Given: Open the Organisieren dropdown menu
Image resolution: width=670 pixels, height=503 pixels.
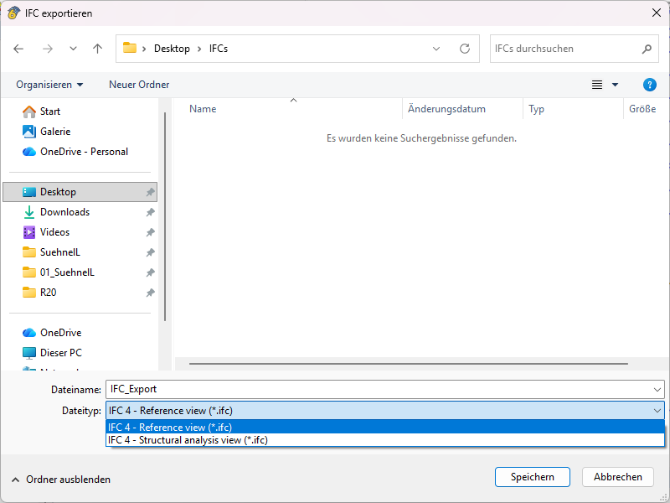Looking at the screenshot, I should click(x=49, y=85).
